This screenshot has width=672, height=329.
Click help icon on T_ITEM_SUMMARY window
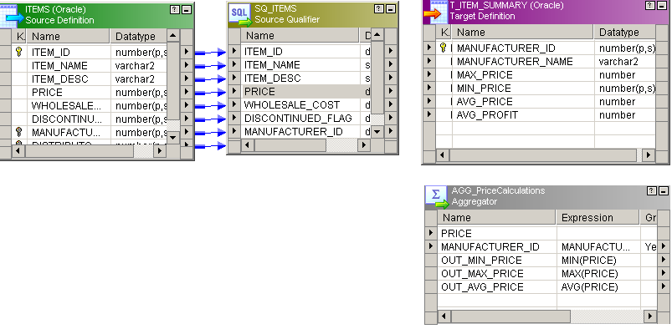pyautogui.click(x=650, y=5)
